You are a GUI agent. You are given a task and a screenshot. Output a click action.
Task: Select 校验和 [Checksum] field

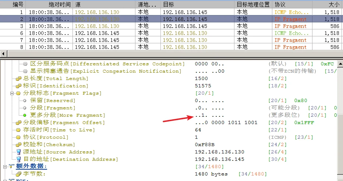pyautogui.click(x=49, y=145)
